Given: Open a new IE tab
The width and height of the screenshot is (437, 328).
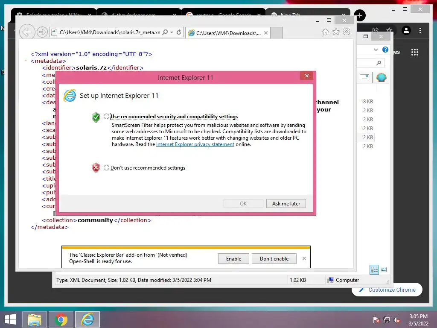Looking at the screenshot, I should (277, 33).
